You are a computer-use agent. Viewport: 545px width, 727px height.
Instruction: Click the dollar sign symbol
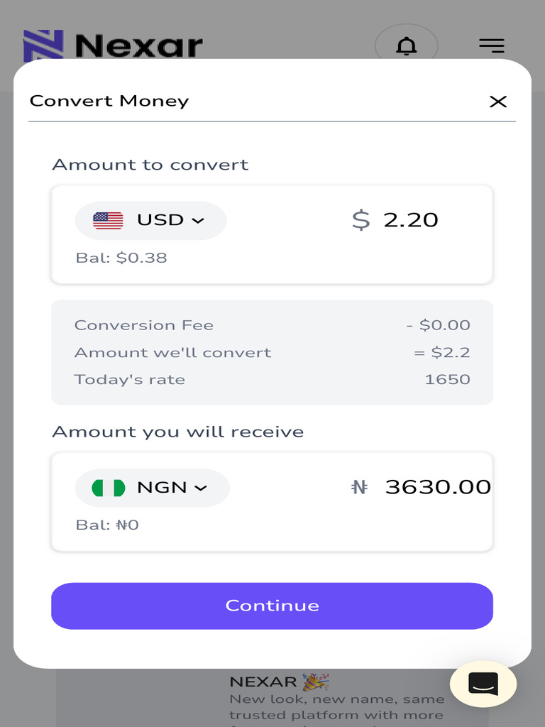[x=361, y=220]
